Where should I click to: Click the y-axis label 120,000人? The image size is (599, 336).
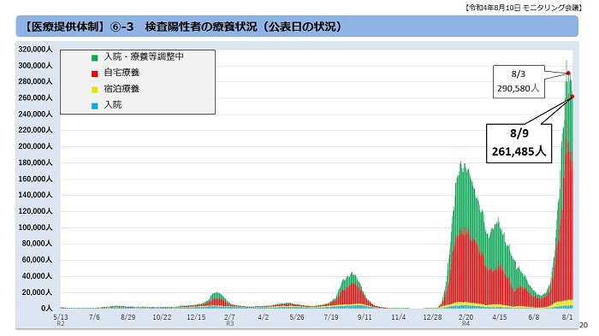tap(35, 211)
